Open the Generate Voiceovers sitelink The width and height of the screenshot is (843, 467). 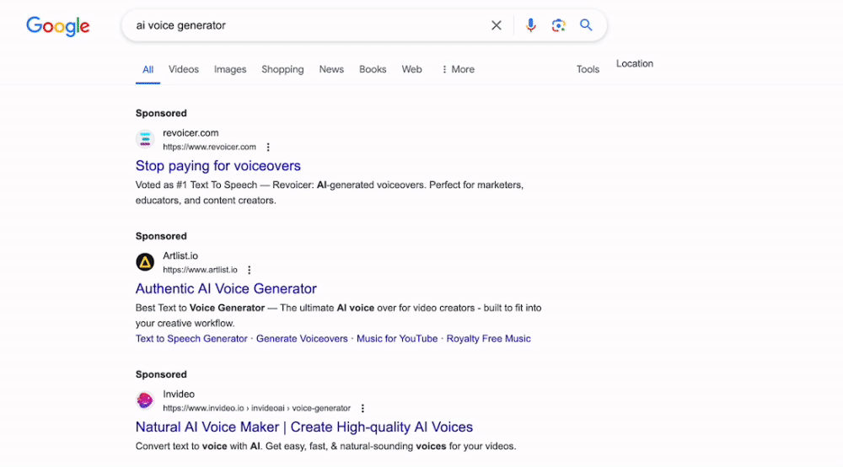tap(302, 339)
